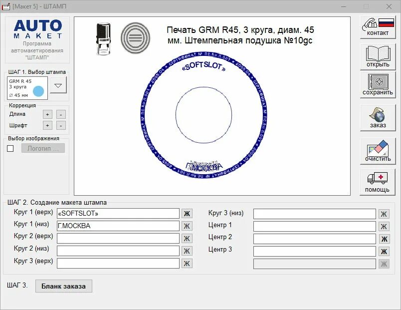Click «SOFTSLOT» text in stamp preview
Image resolution: width=401 pixels, height=310 pixels.
click(x=204, y=66)
